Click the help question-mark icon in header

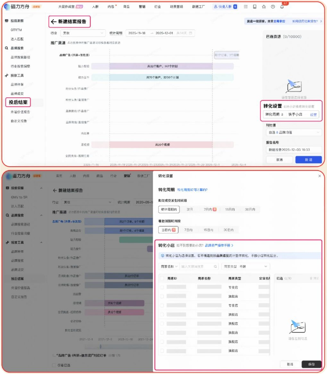[273, 7]
